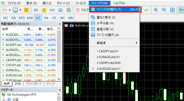Select the W1 timeframe

point(62,18)
